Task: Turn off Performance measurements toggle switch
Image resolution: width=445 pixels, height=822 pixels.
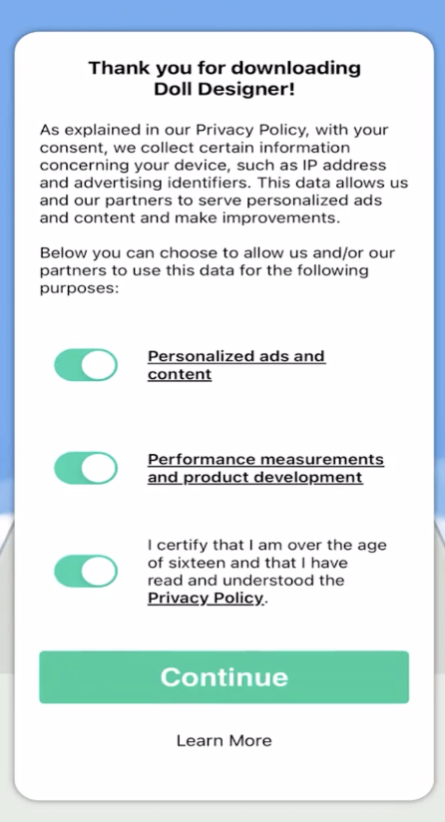Action: click(x=86, y=468)
